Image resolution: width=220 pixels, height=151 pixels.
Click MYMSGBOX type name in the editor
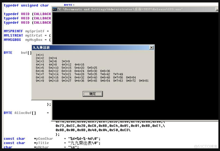(x=12, y=40)
